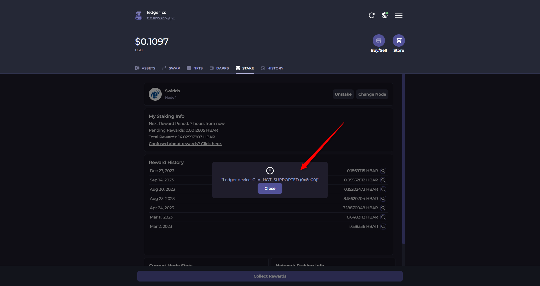The image size is (540, 286).
Task: Click the refresh icon in the header
Action: click(x=372, y=15)
